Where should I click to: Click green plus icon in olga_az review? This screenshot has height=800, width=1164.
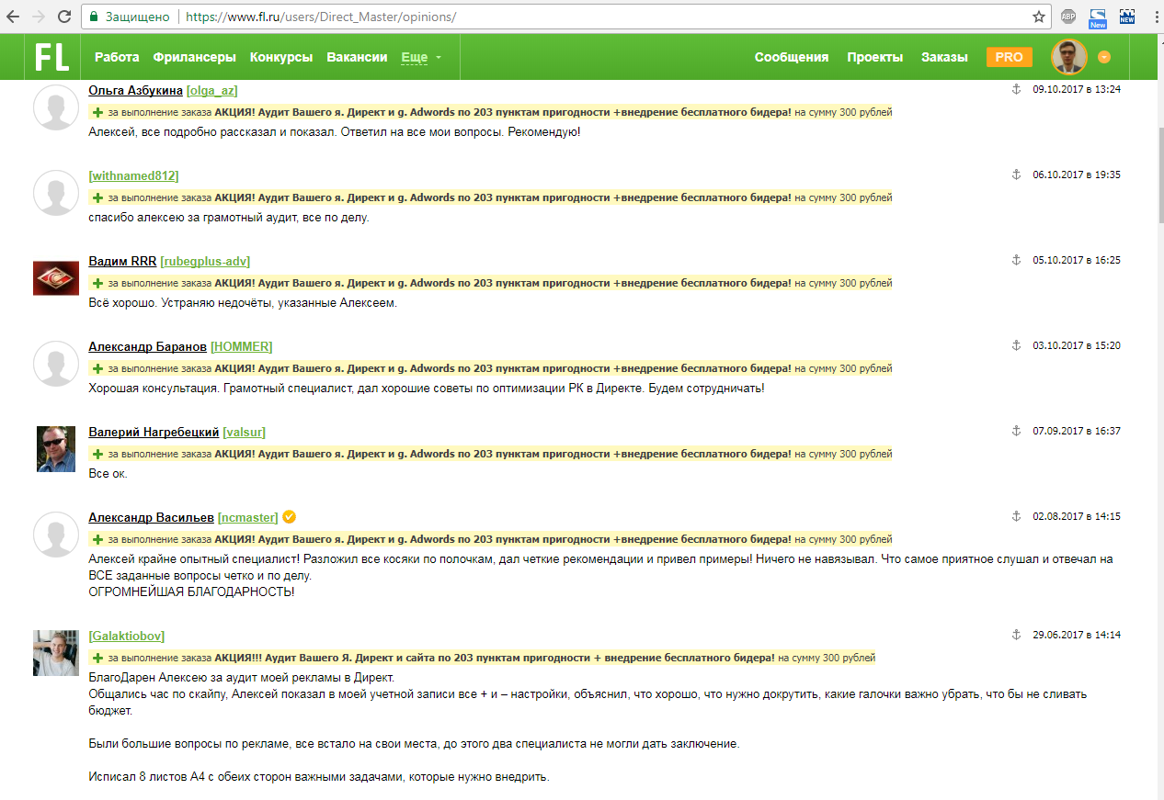[x=97, y=112]
